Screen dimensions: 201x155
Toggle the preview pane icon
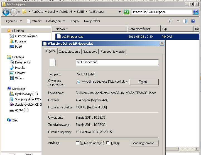tap(185, 21)
